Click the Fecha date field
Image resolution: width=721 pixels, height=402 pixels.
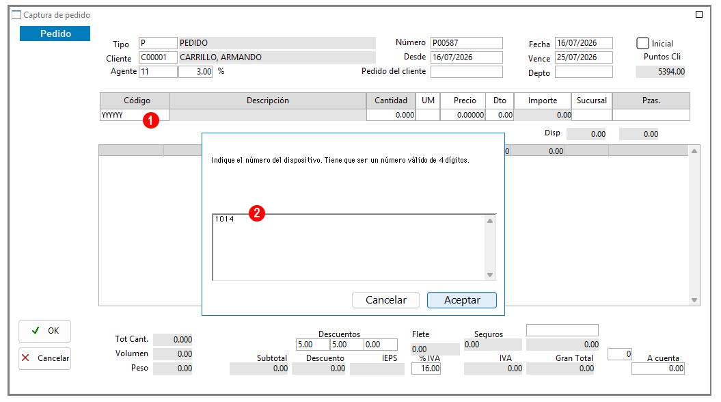(x=584, y=43)
